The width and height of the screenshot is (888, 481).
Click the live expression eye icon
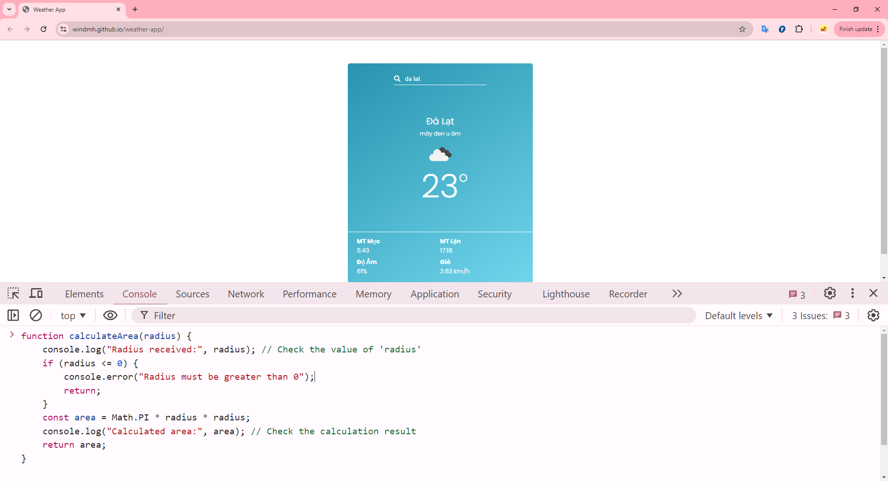coord(110,315)
